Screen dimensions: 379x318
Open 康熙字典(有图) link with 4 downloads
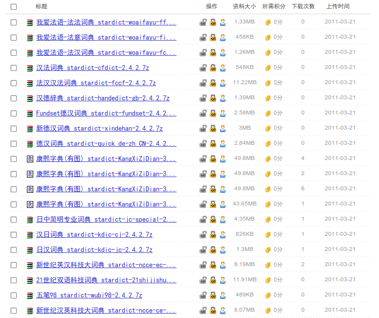click(x=106, y=159)
